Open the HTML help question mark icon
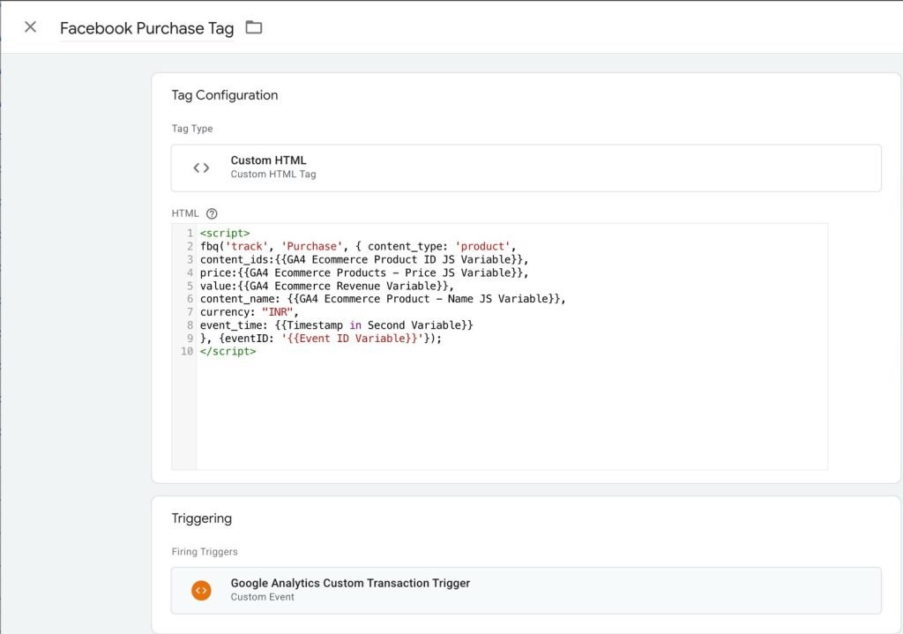This screenshot has height=634, width=903. coord(212,213)
